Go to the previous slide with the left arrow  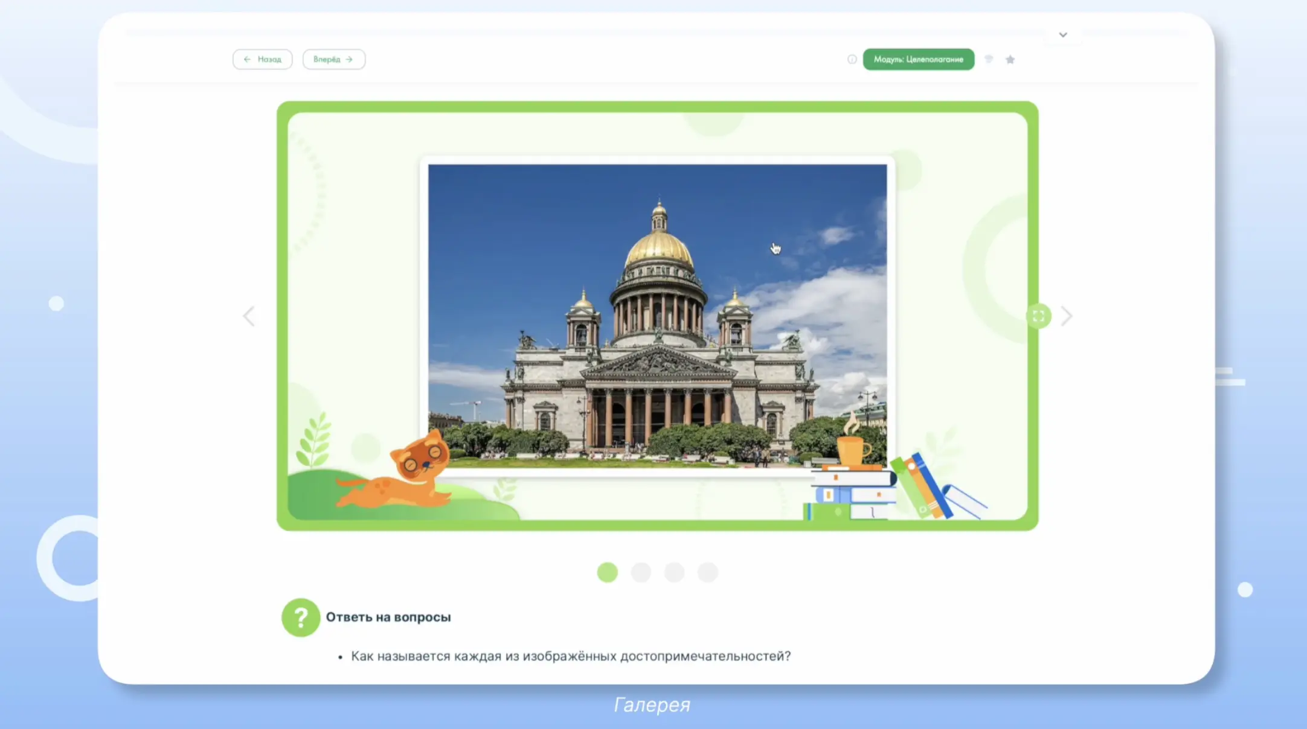click(x=249, y=316)
